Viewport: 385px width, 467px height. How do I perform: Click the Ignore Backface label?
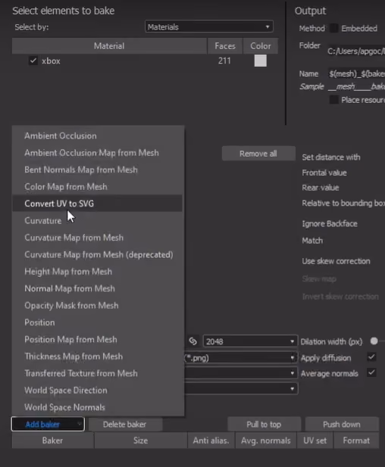(x=330, y=224)
